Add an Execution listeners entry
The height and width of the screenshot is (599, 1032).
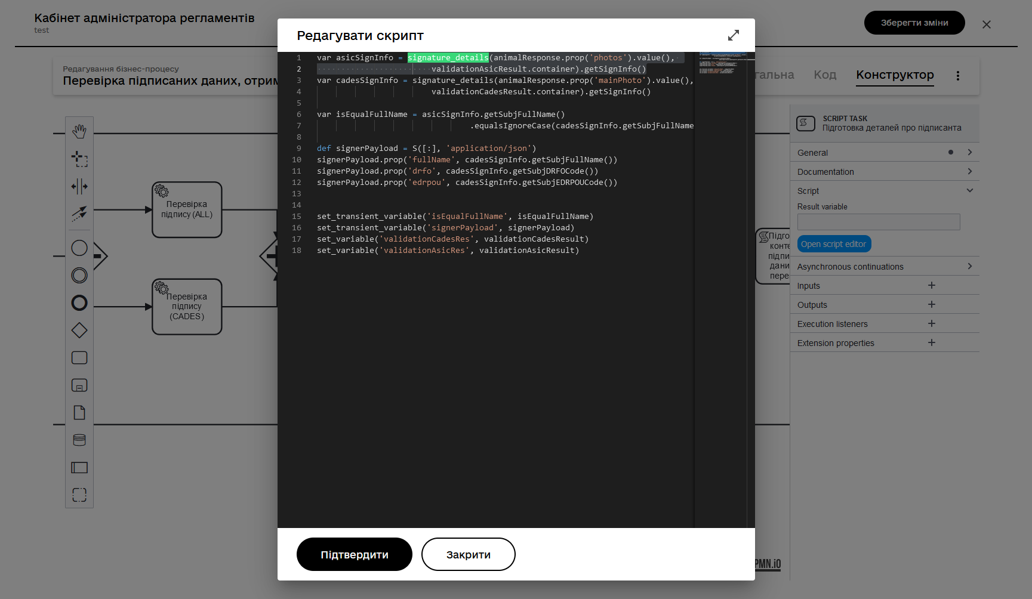(932, 323)
